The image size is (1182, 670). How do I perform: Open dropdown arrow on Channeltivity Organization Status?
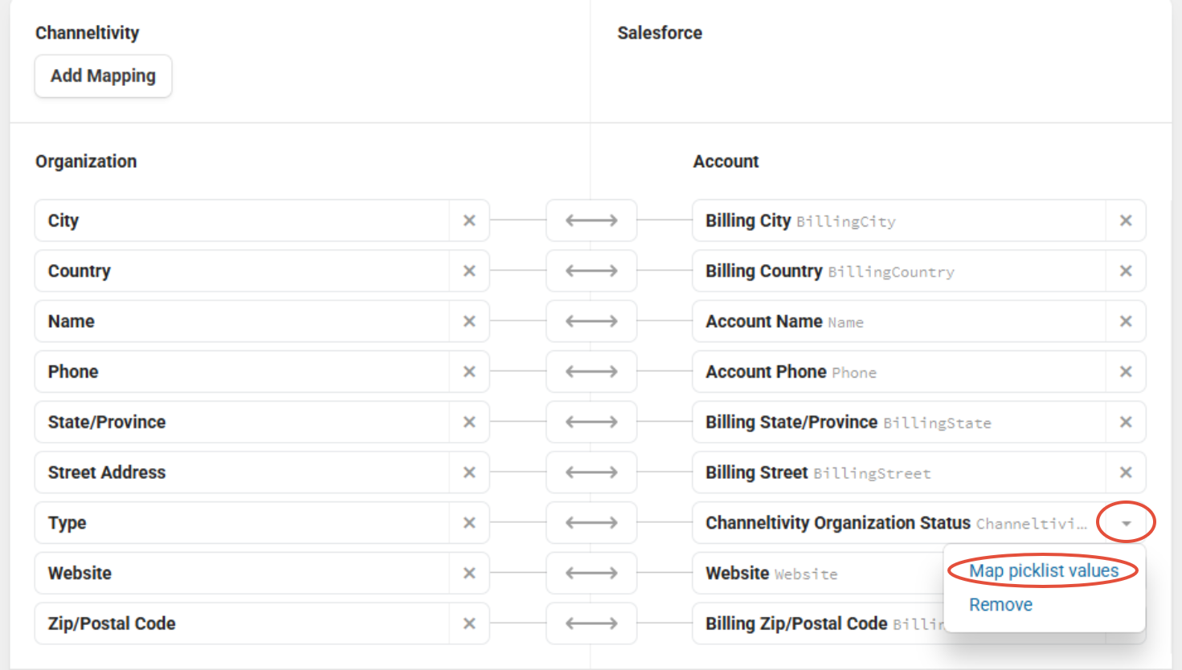(x=1126, y=523)
